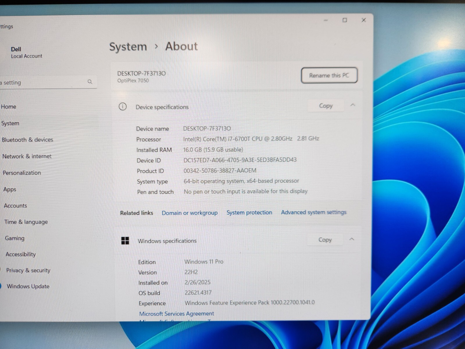Open the Domain or workgroup link
Image resolution: width=465 pixels, height=349 pixels.
tap(190, 213)
